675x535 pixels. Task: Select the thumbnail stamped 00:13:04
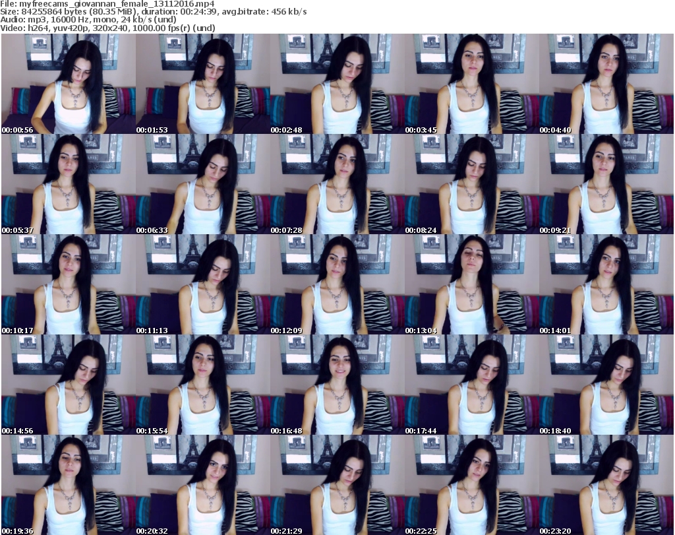tap(472, 285)
